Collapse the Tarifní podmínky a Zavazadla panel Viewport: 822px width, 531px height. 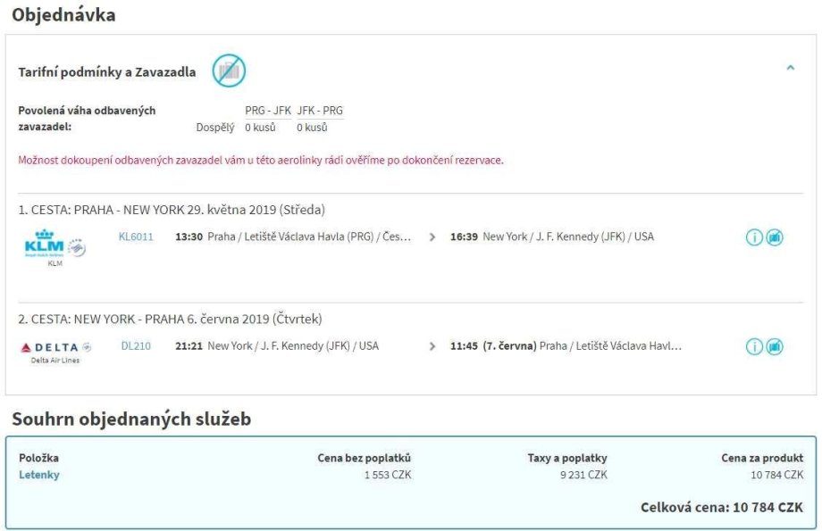tap(790, 68)
